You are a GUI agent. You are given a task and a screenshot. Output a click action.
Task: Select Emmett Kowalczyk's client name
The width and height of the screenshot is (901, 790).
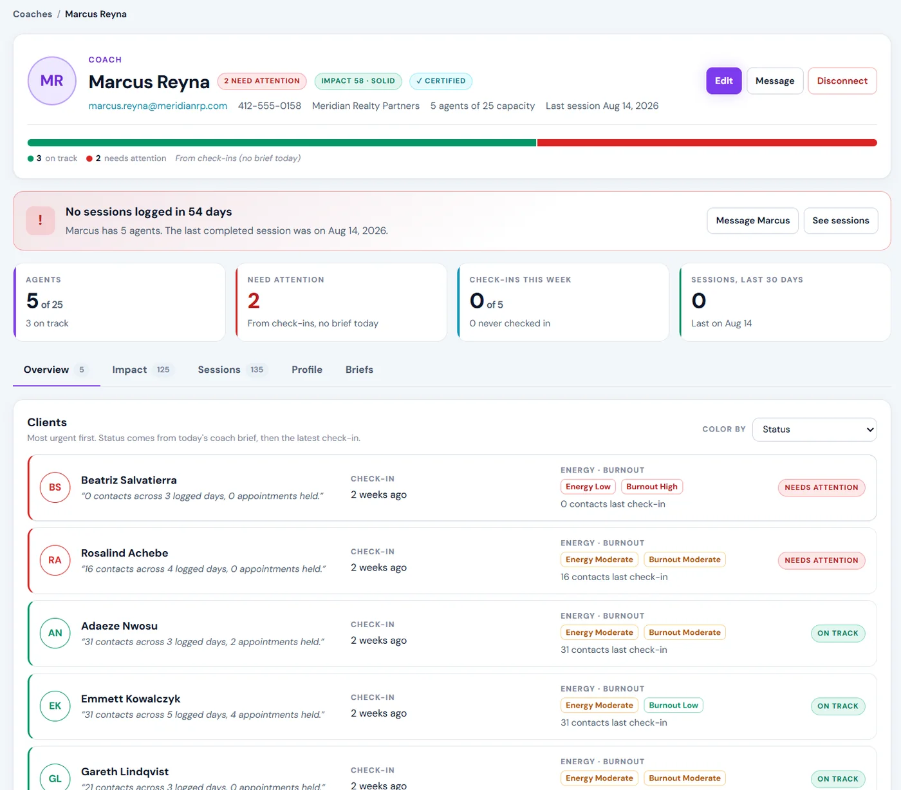pos(131,699)
